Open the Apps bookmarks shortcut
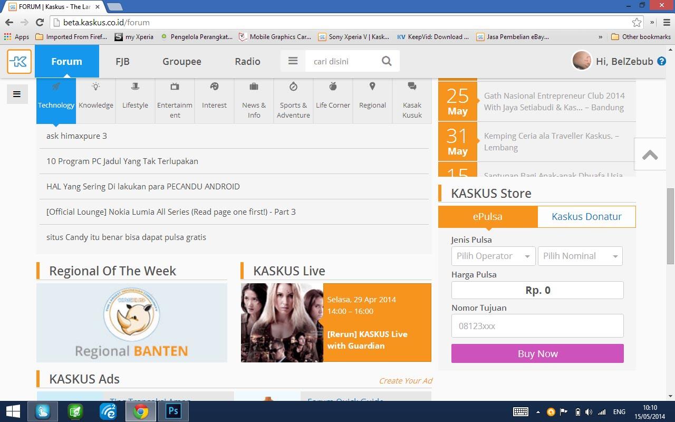 [x=16, y=37]
